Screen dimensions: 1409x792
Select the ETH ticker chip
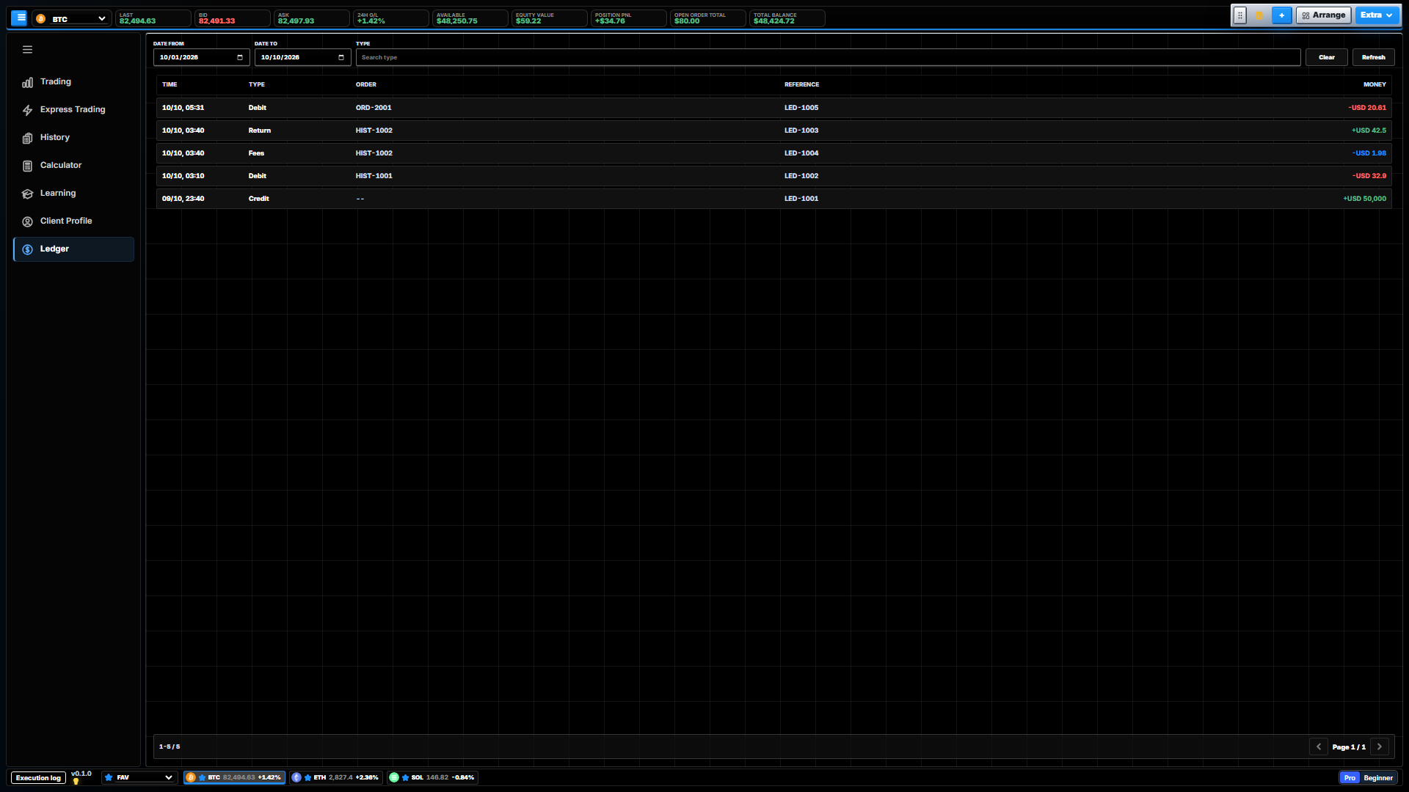(335, 777)
